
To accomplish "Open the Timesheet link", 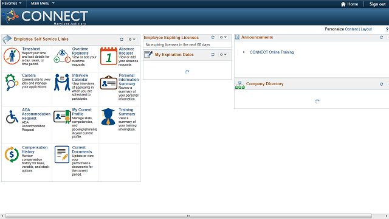I will coord(31,49).
